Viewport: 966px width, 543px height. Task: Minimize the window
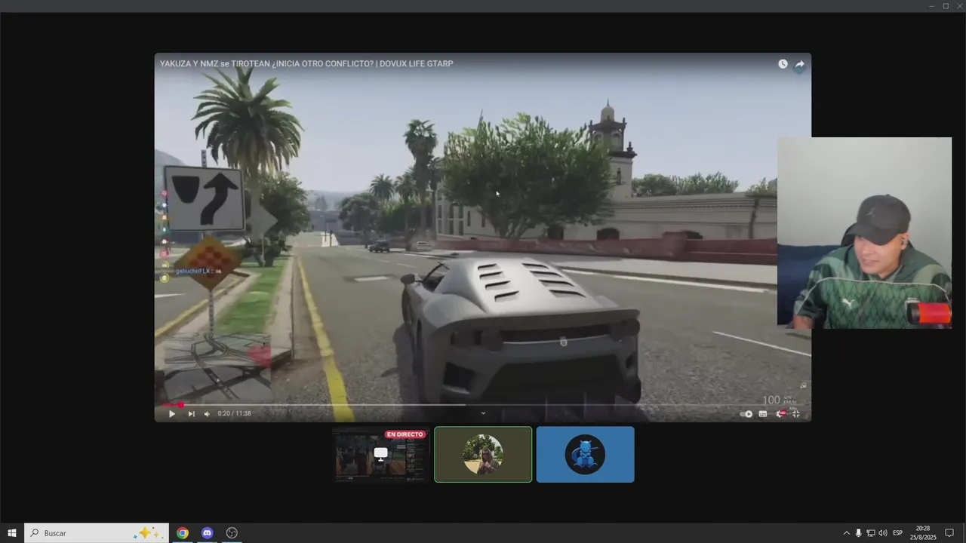click(x=931, y=6)
